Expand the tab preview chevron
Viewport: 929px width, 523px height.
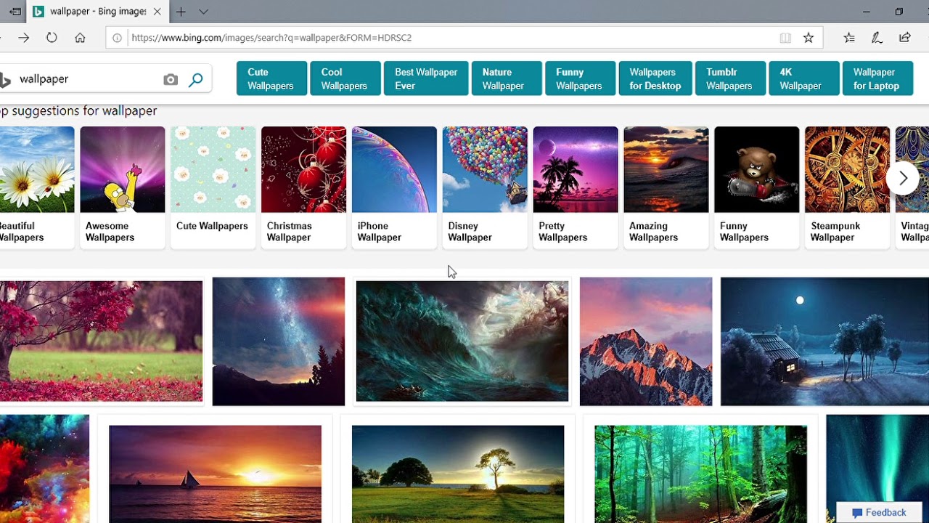point(203,12)
